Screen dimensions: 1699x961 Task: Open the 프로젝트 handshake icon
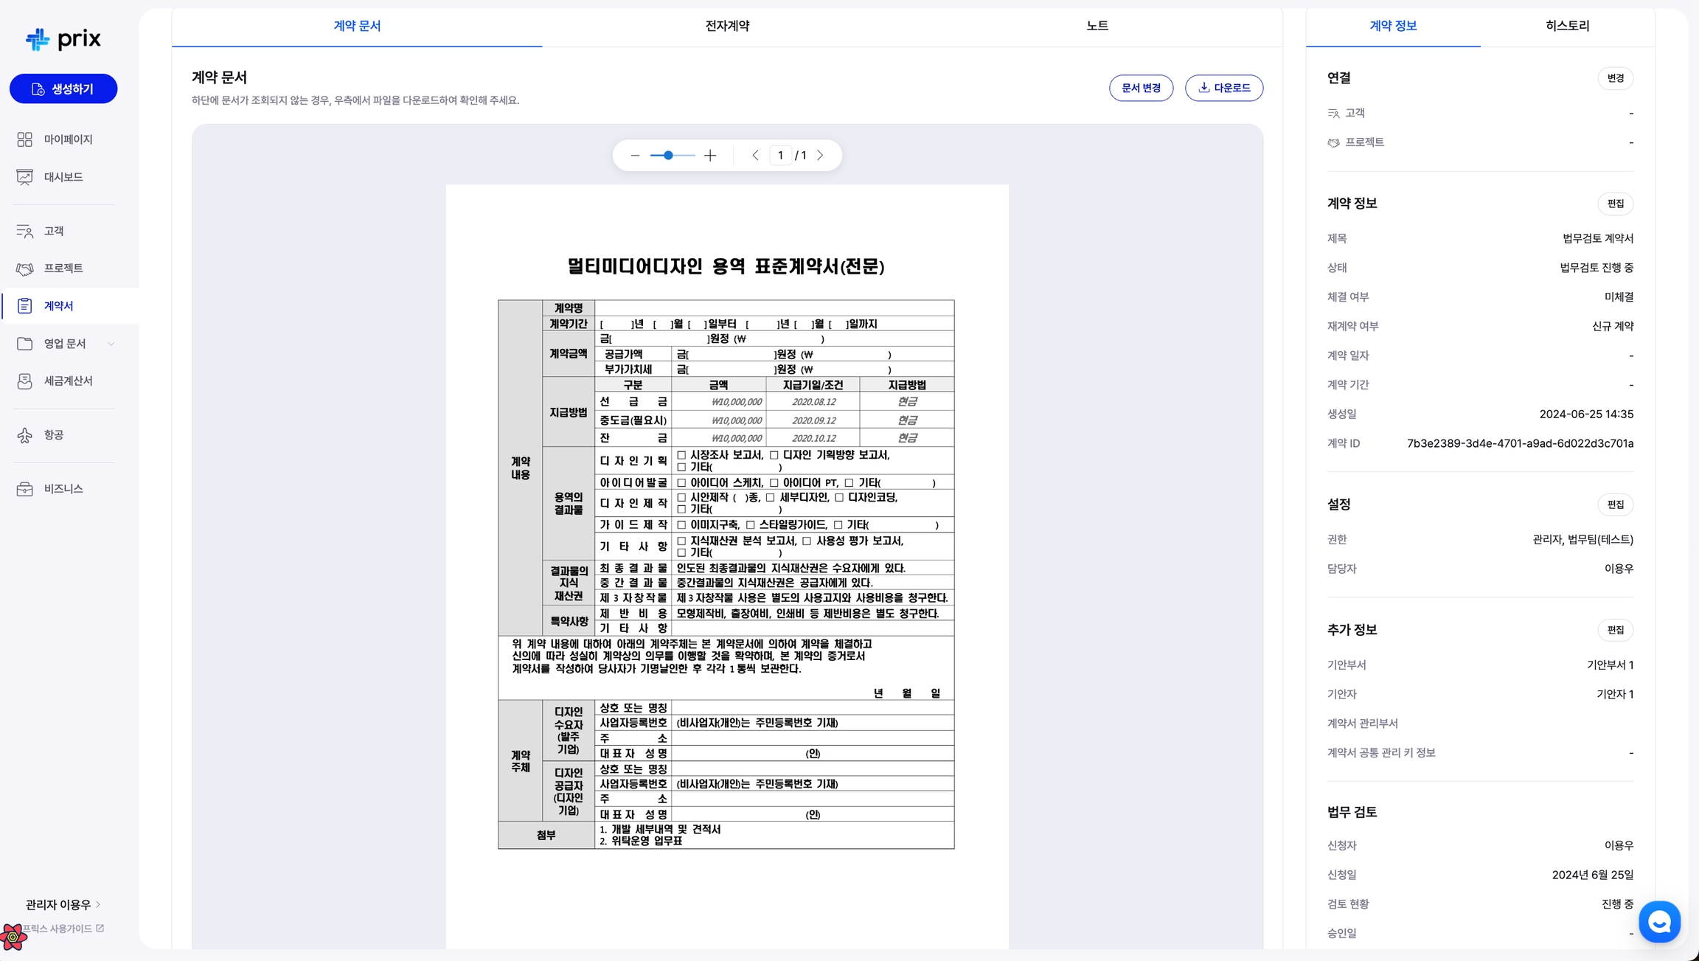(x=24, y=268)
